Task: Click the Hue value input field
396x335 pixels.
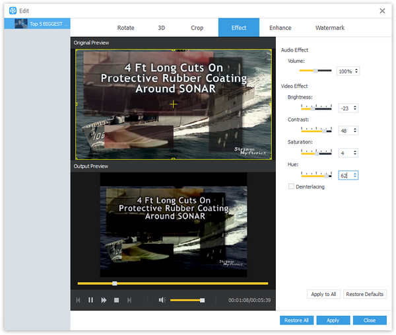Action: coord(345,176)
